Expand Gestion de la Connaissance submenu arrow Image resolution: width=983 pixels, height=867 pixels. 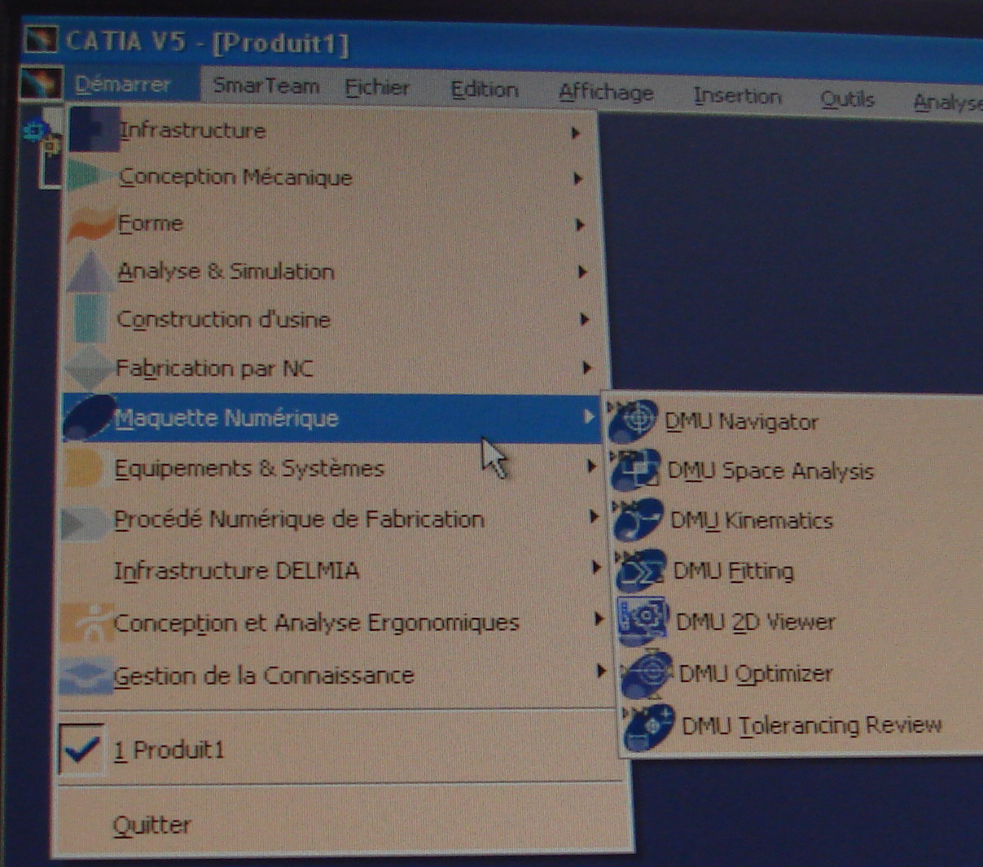click(x=601, y=672)
